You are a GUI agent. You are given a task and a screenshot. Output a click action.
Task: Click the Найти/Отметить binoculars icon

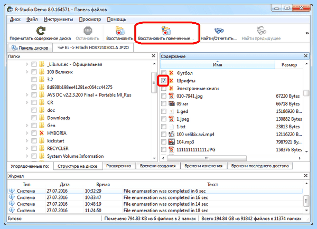[219, 31]
